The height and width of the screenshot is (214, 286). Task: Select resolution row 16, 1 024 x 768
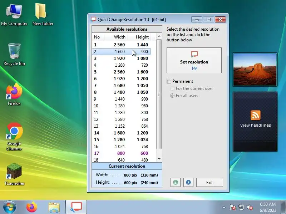coord(121,147)
